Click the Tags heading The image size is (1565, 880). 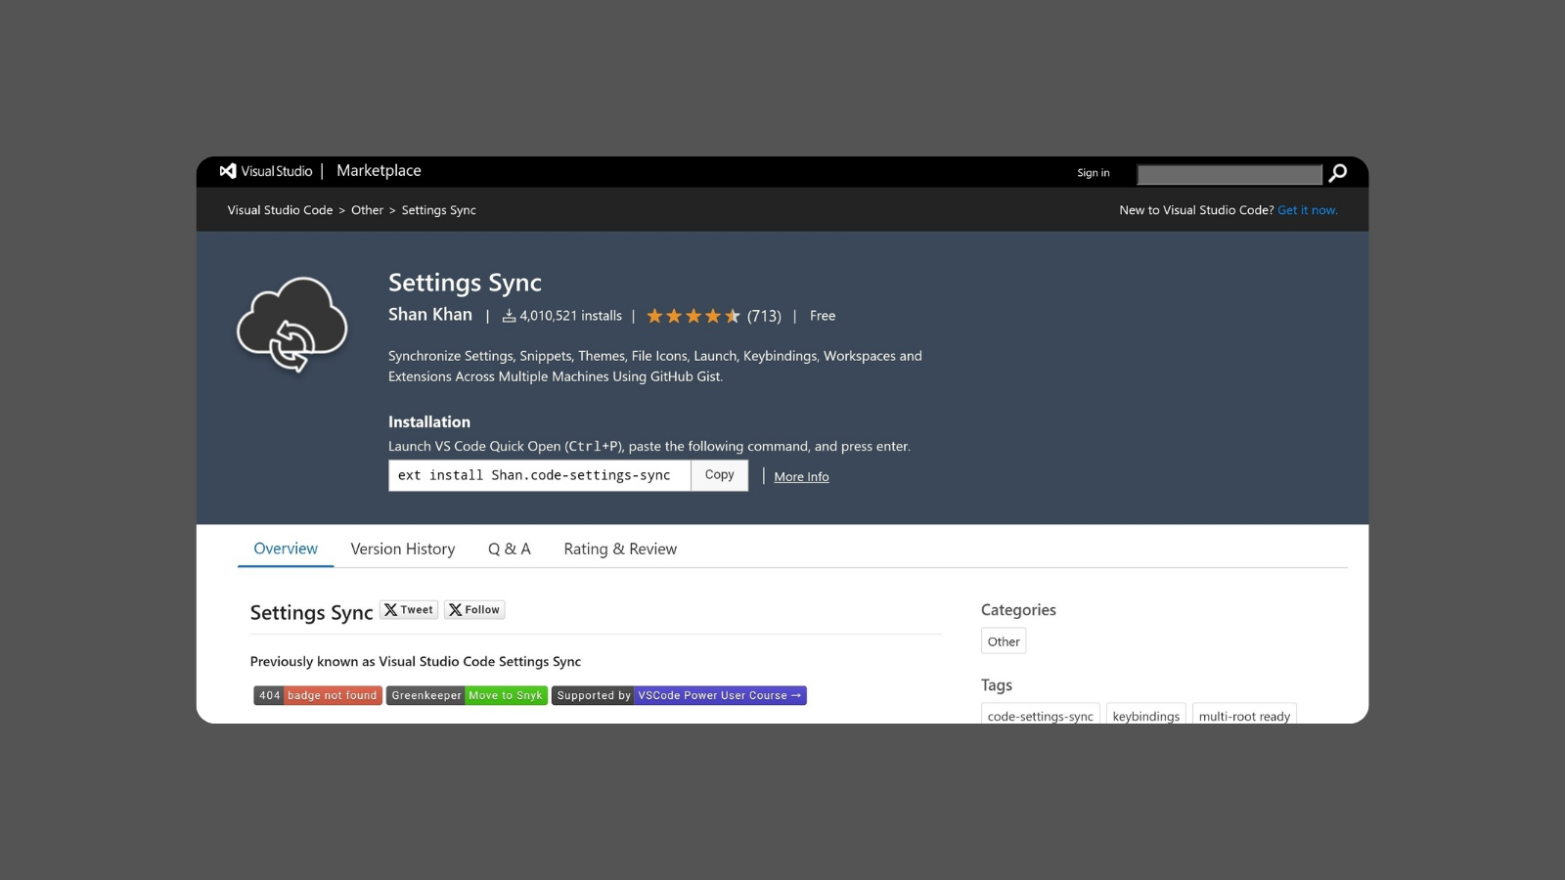pyautogui.click(x=997, y=684)
